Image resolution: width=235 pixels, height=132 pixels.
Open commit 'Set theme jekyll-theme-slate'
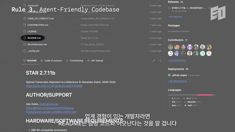95,51
